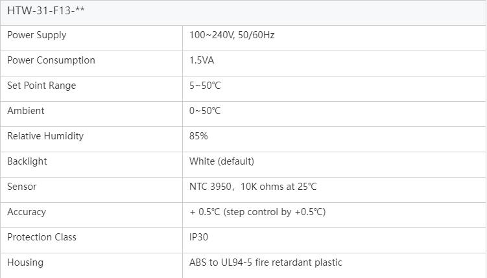Select the Sensor row label

pyautogui.click(x=22, y=187)
